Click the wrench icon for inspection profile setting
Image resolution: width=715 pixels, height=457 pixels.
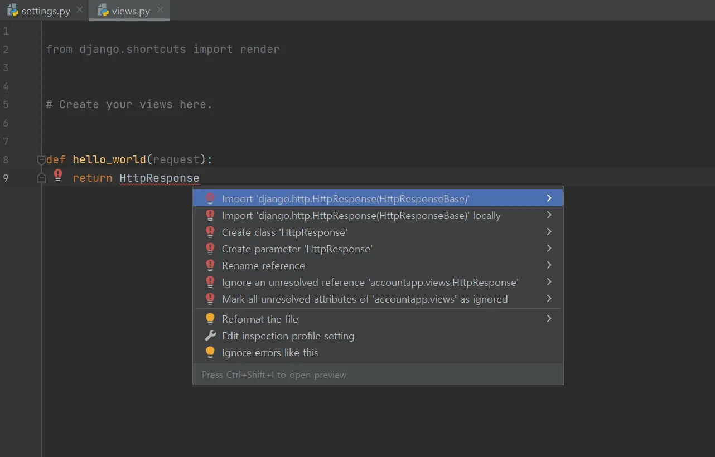click(x=210, y=336)
